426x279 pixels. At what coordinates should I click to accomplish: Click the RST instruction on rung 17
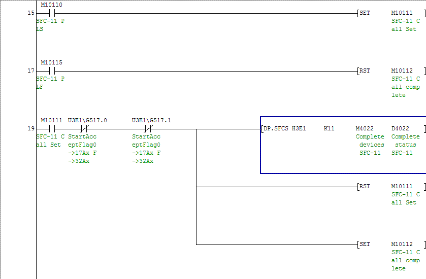click(x=365, y=71)
